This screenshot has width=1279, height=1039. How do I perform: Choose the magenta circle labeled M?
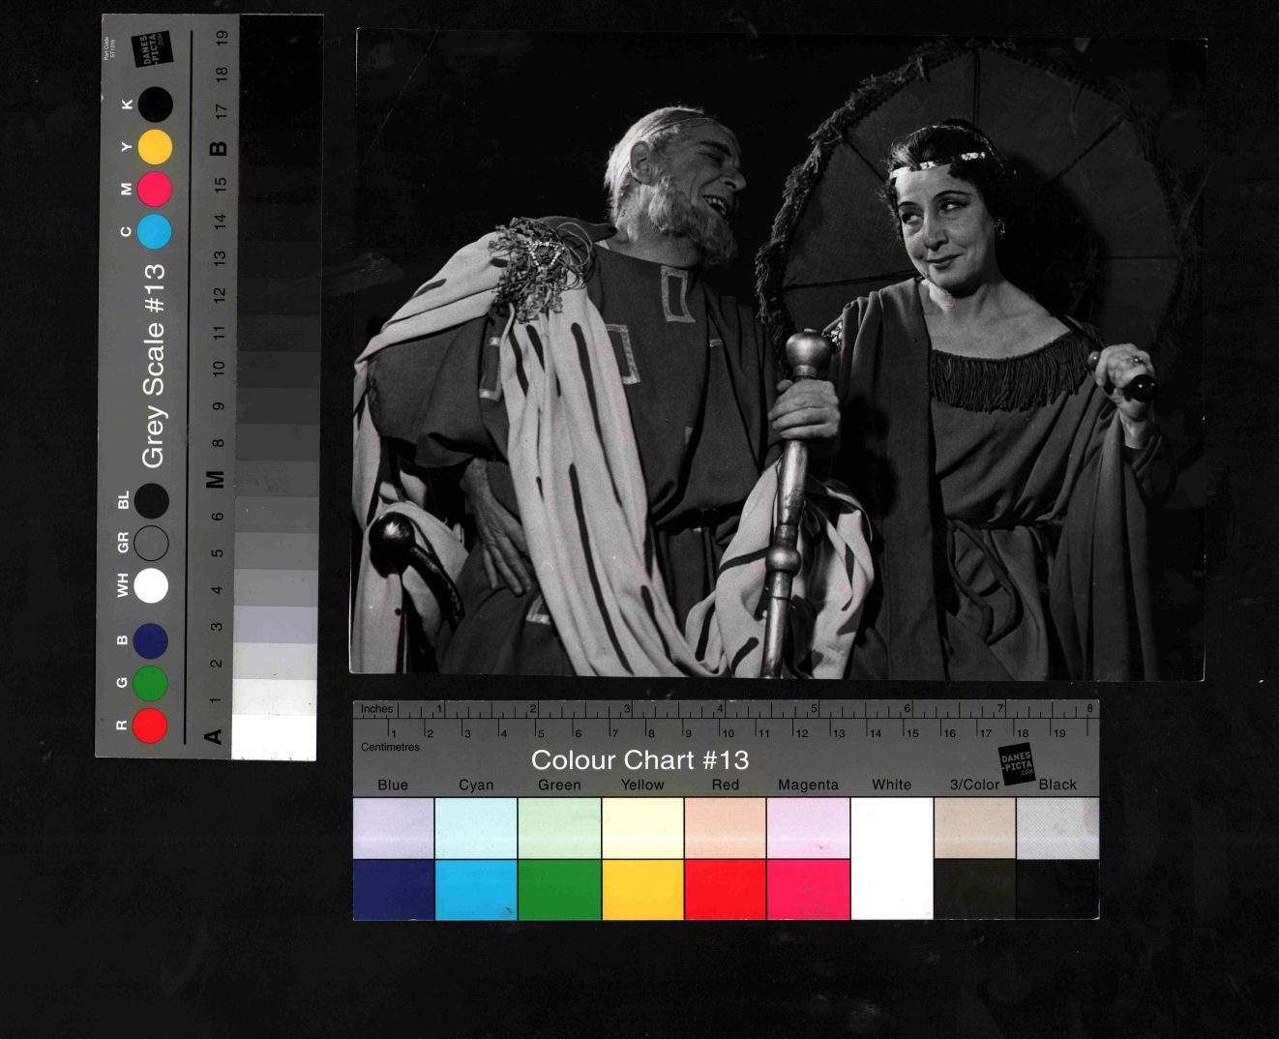pyautogui.click(x=155, y=190)
